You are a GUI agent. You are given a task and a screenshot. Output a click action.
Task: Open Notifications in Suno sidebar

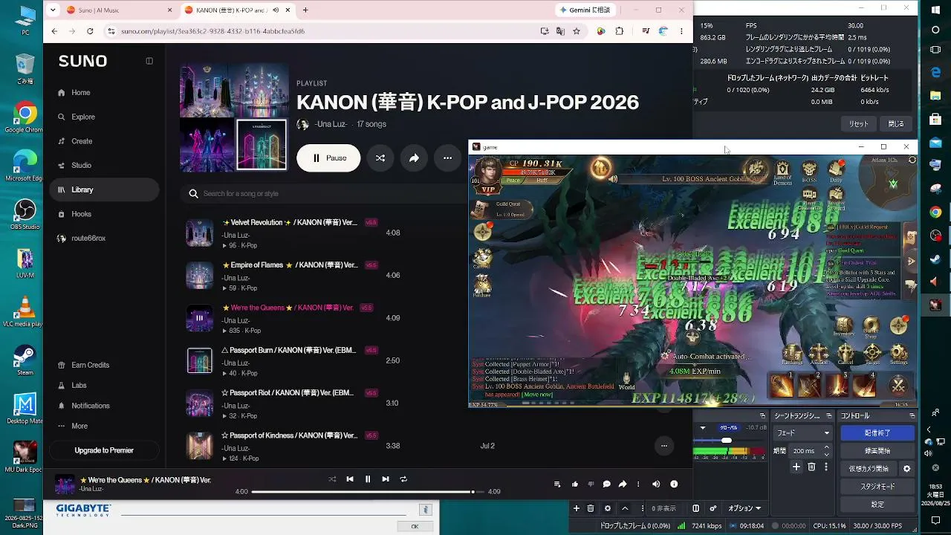point(91,406)
